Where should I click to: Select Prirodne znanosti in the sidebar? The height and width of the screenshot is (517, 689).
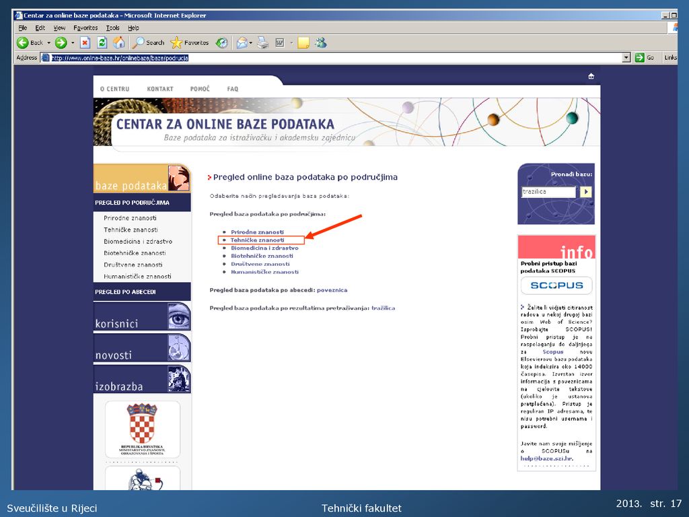coord(130,218)
